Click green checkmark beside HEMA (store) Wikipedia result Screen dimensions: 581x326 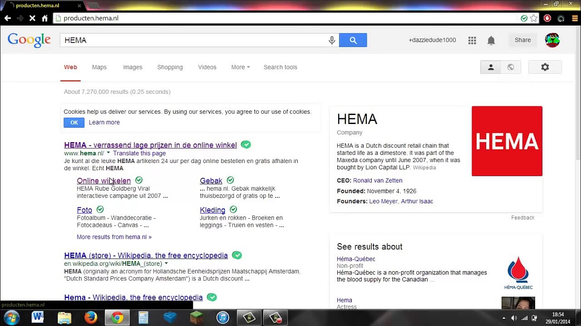[237, 255]
